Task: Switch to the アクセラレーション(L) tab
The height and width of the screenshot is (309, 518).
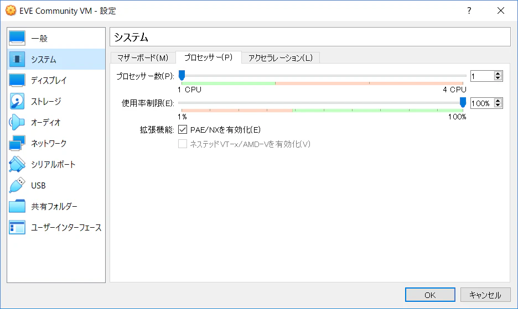Action: click(281, 58)
